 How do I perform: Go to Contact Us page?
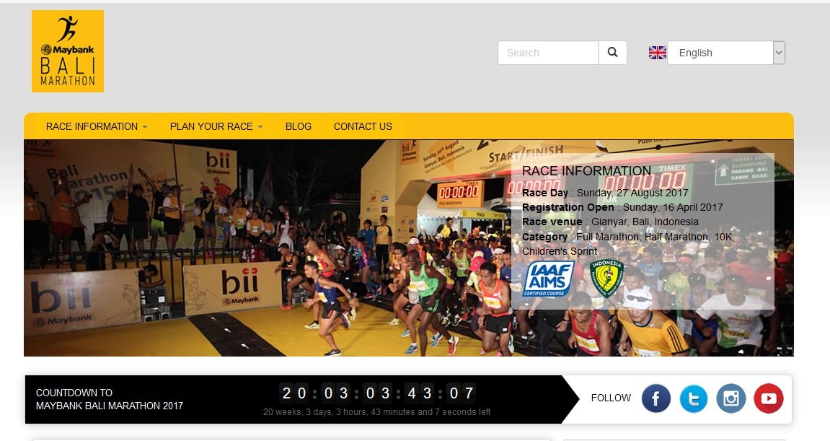tap(363, 127)
